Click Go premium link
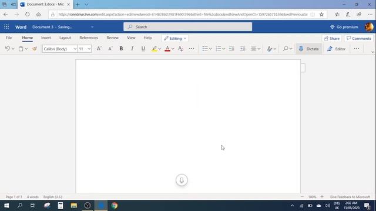The width and height of the screenshot is (376, 211). point(344,27)
